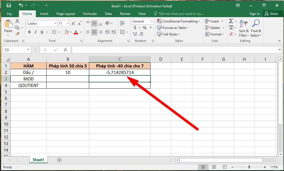Switch to the Formulas ribbon tab
Viewport: 284px width, 171px height.
coord(90,13)
